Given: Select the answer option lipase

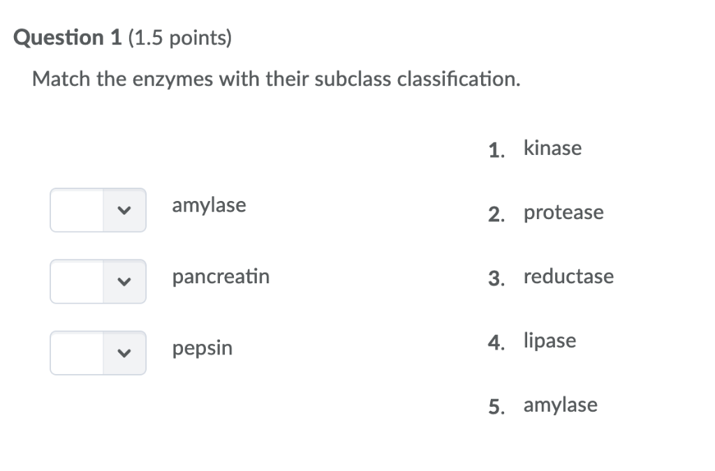Looking at the screenshot, I should tap(550, 341).
